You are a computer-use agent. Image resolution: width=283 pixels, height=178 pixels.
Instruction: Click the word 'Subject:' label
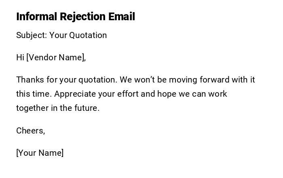click(x=32, y=35)
